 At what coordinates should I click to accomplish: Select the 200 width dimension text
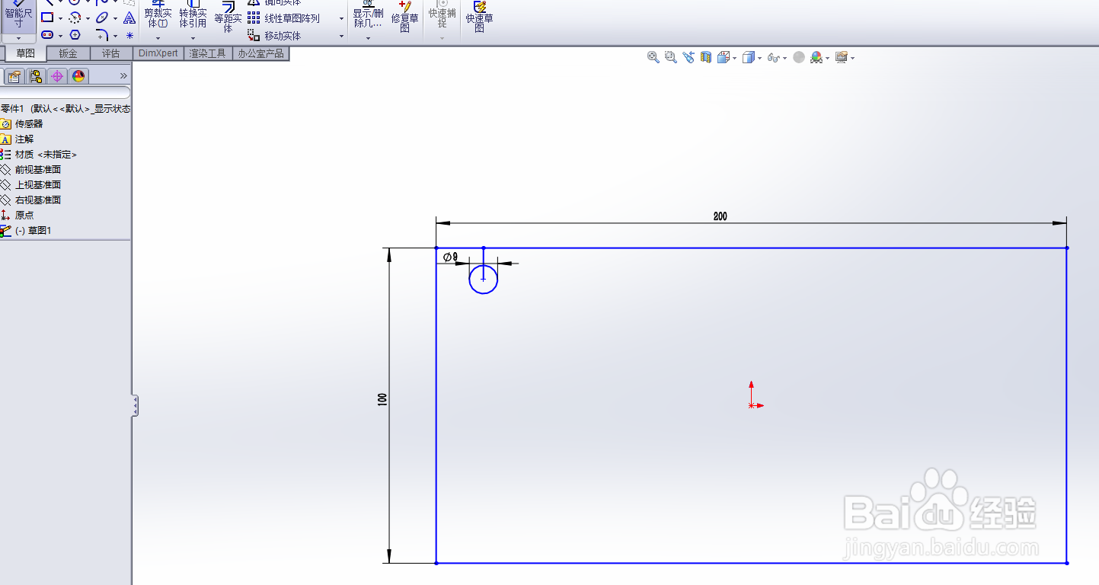720,216
